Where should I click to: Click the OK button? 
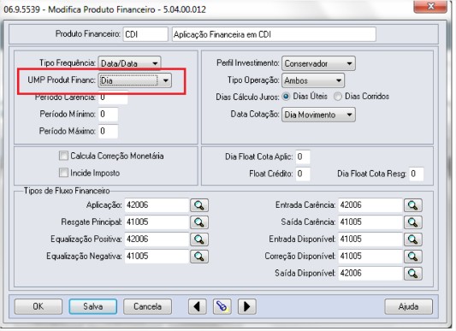point(38,306)
